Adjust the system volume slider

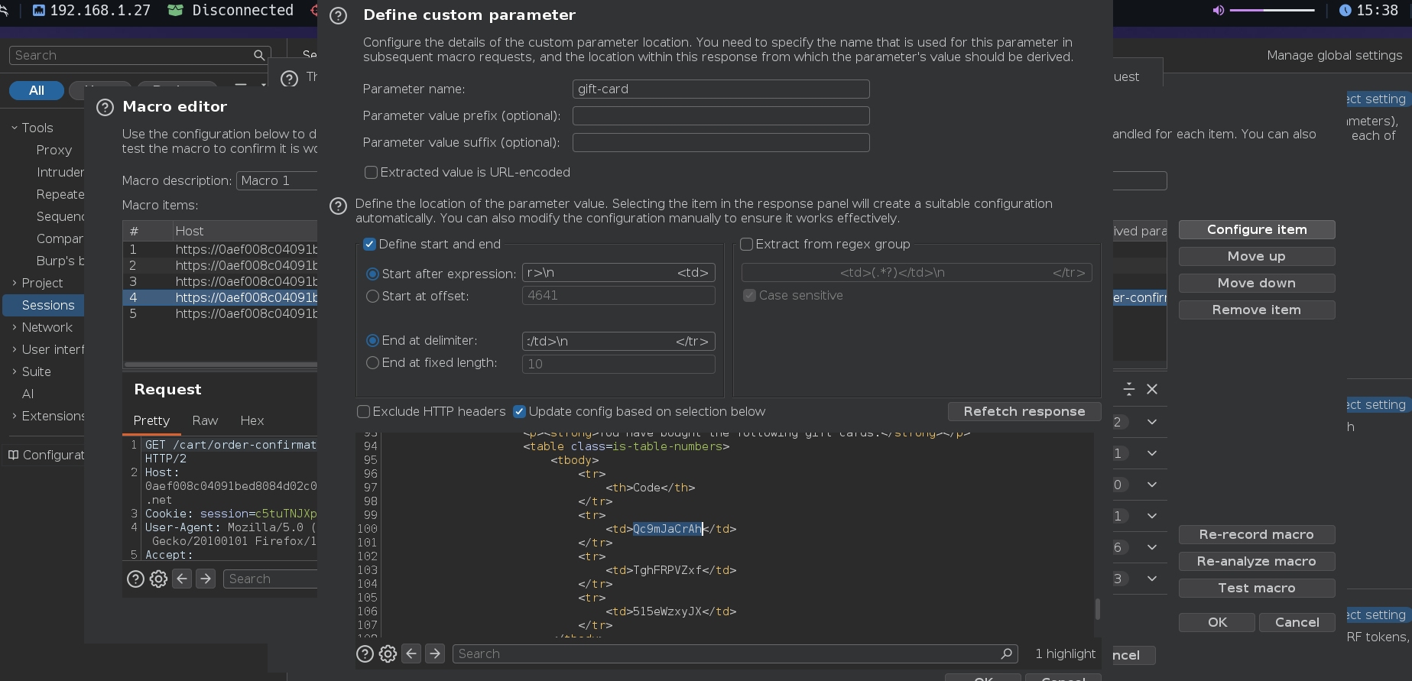tap(1272, 10)
